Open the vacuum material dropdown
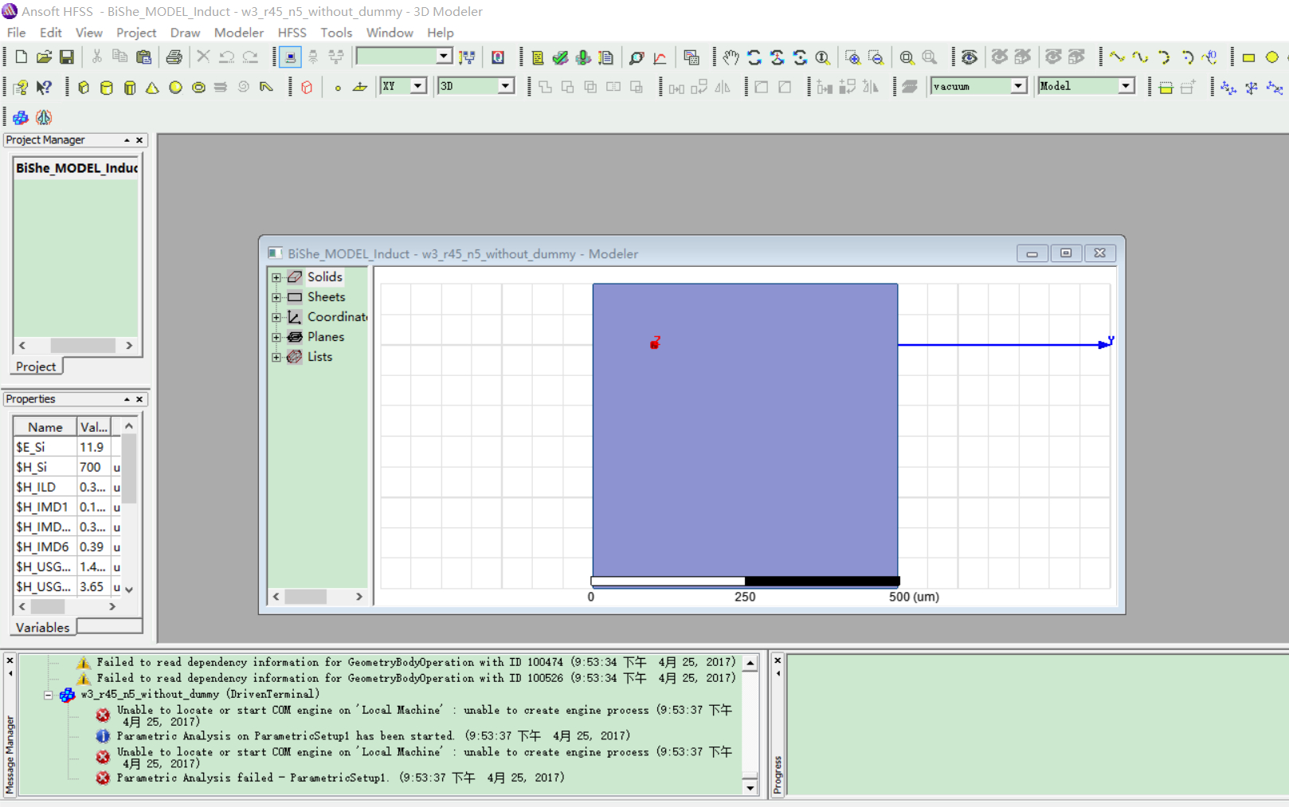 1018,86
